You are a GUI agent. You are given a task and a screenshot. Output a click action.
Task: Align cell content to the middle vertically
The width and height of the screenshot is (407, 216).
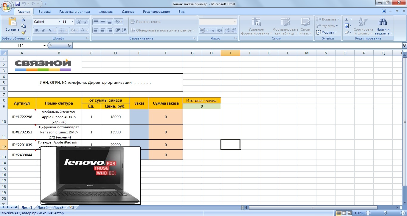103,22
